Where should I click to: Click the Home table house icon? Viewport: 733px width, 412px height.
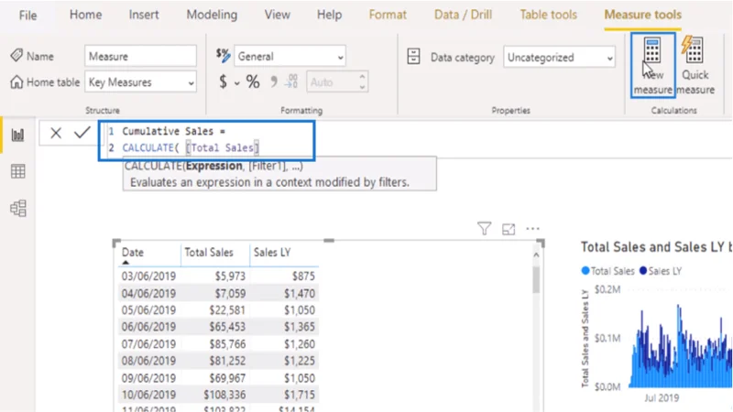pos(16,81)
